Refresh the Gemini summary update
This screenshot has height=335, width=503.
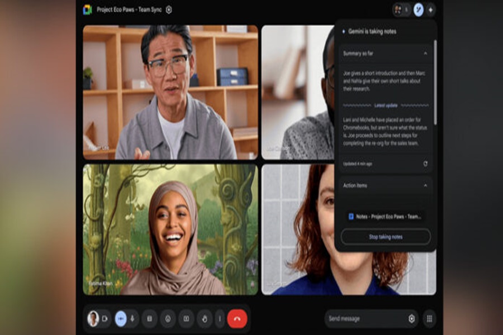pyautogui.click(x=425, y=164)
